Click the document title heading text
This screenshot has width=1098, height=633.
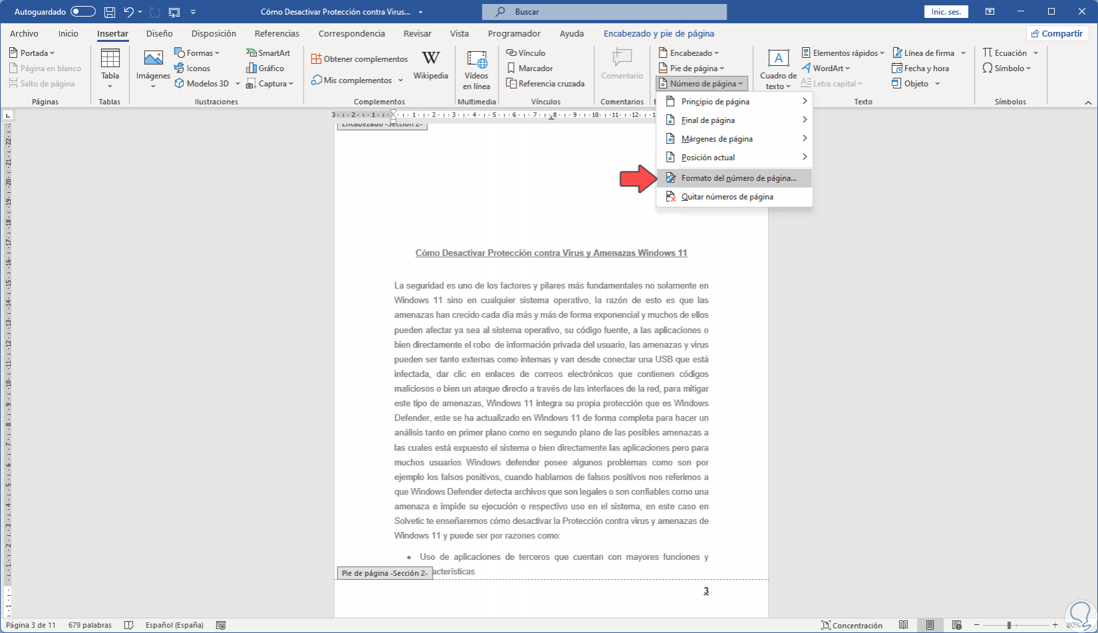click(551, 253)
